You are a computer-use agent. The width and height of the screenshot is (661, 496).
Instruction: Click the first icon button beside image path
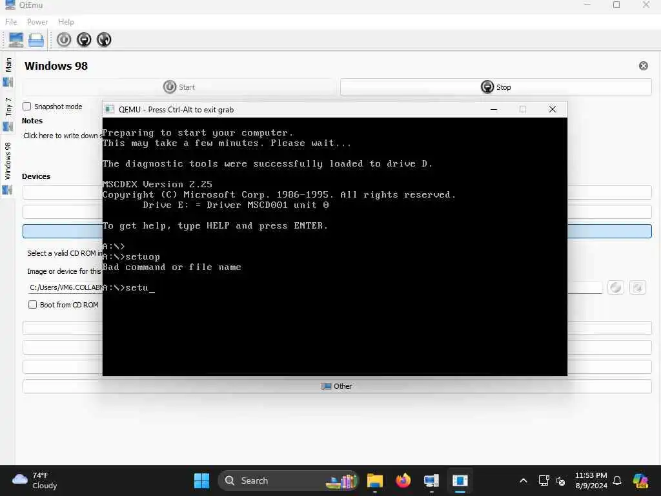pos(615,287)
